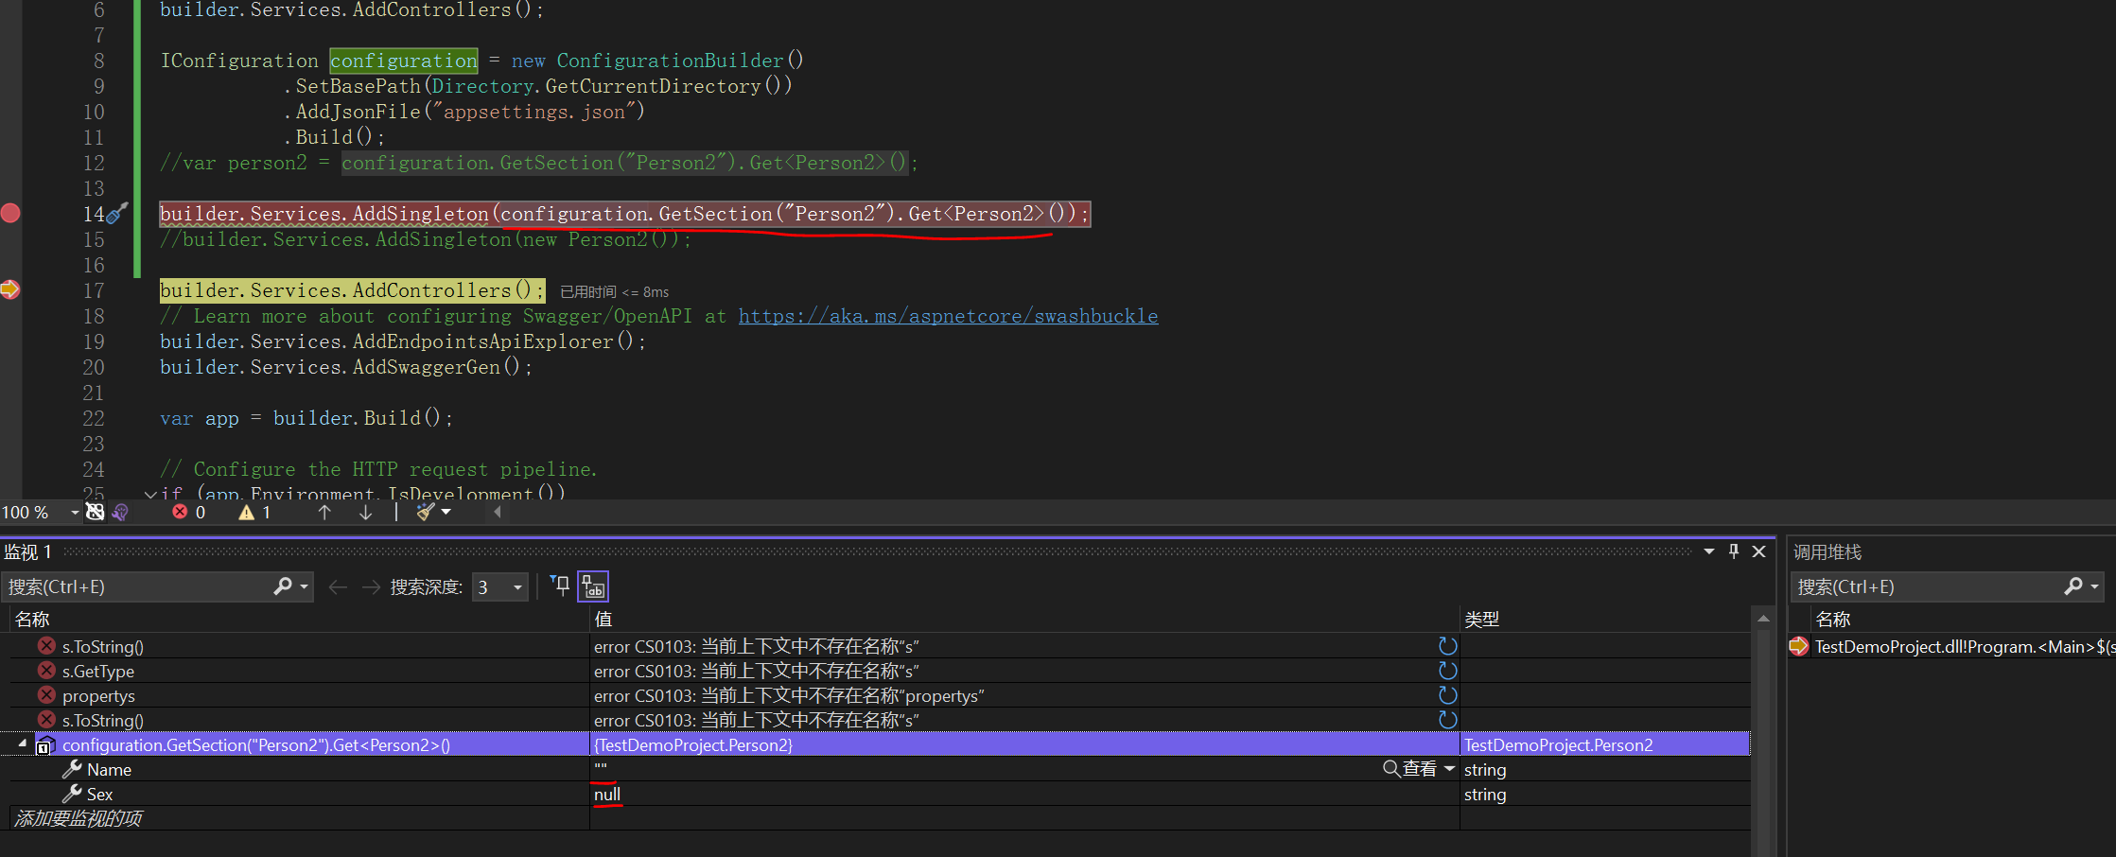This screenshot has height=857, width=2116.
Task: Click the null value of Sex
Action: pos(607,794)
